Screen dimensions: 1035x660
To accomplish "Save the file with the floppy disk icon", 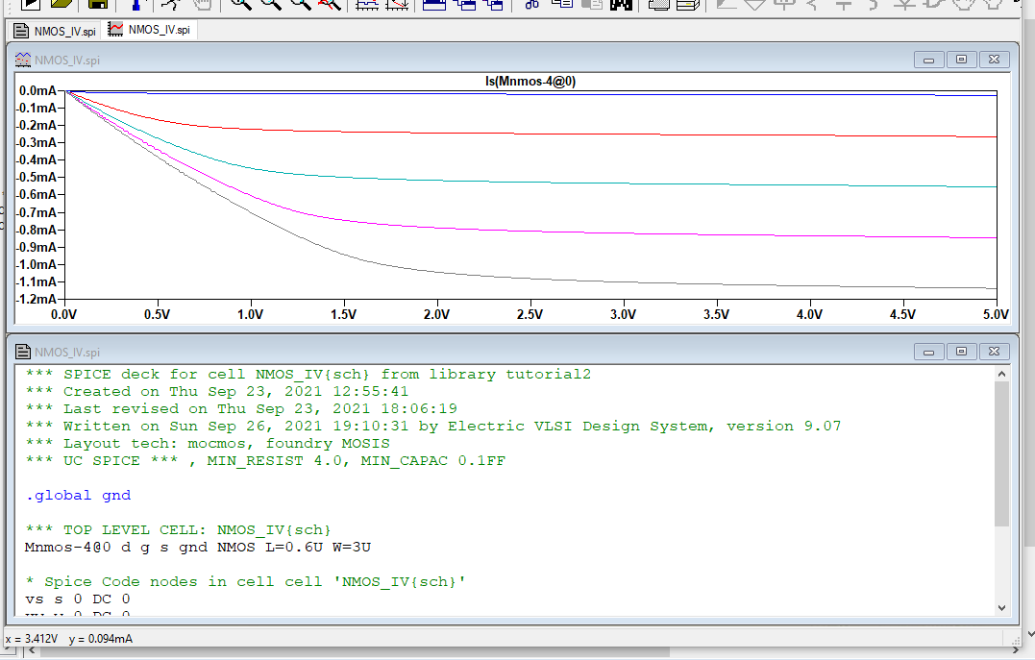I will 97,4.
